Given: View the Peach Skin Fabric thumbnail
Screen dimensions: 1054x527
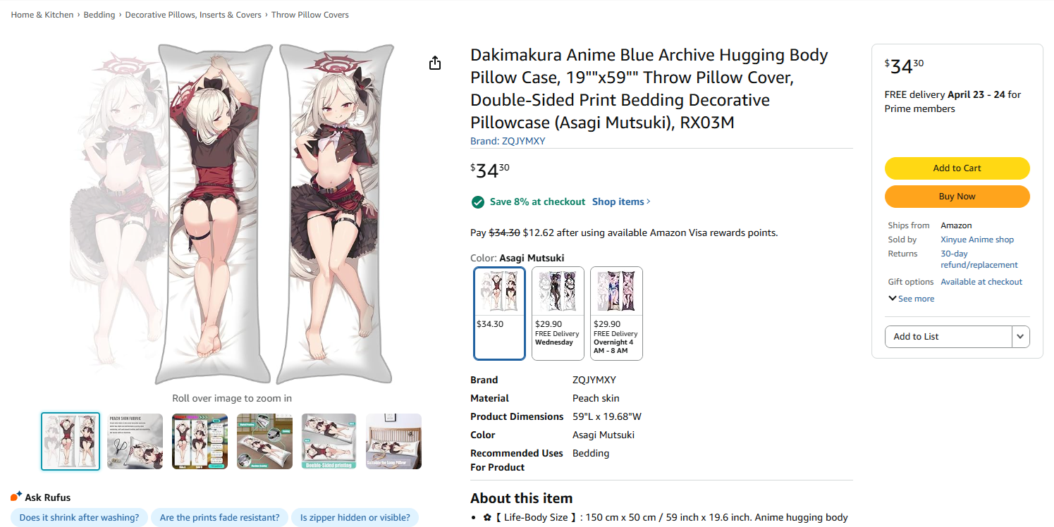Looking at the screenshot, I should [x=135, y=441].
